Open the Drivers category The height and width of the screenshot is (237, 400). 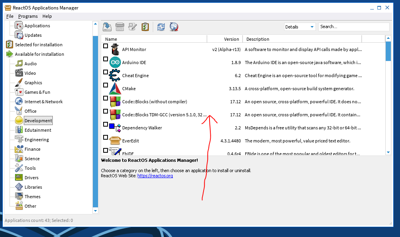[31, 178]
